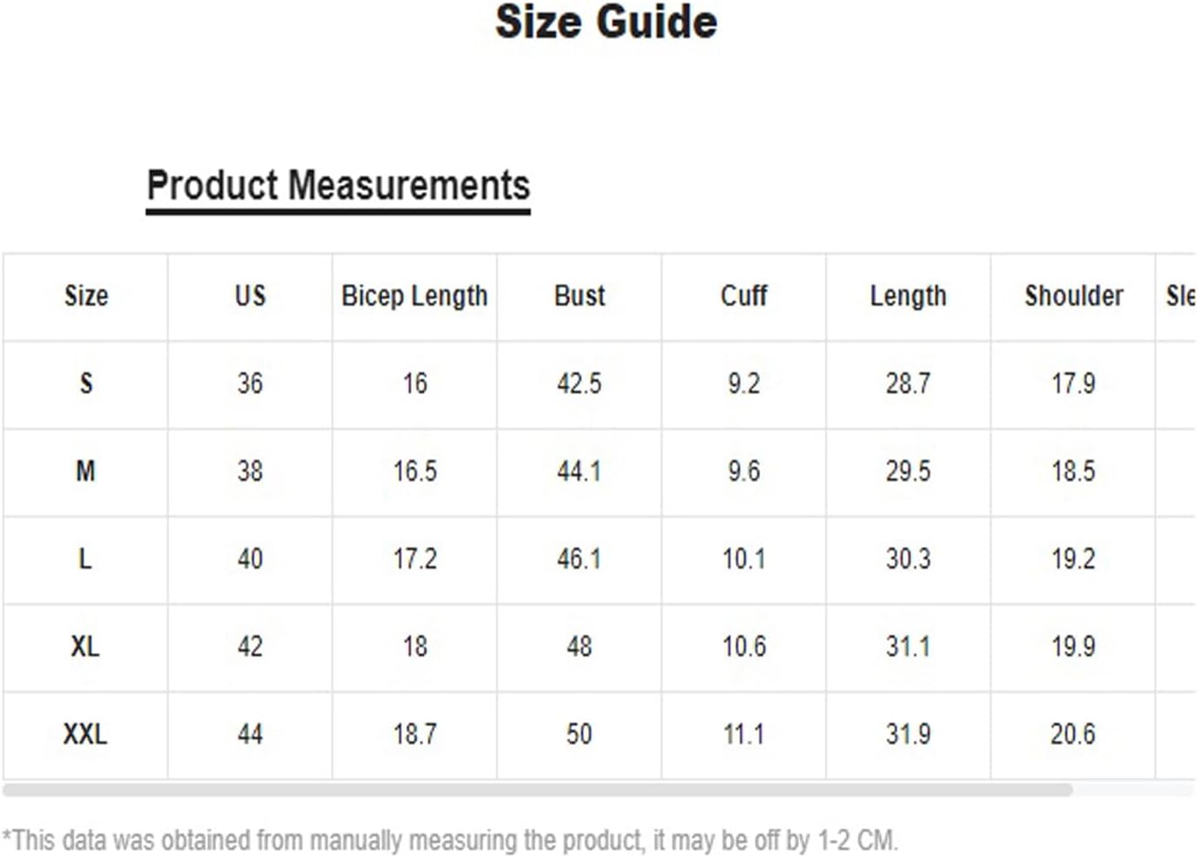Click the manual measurement disclaimer note
1198x857 pixels.
click(450, 841)
